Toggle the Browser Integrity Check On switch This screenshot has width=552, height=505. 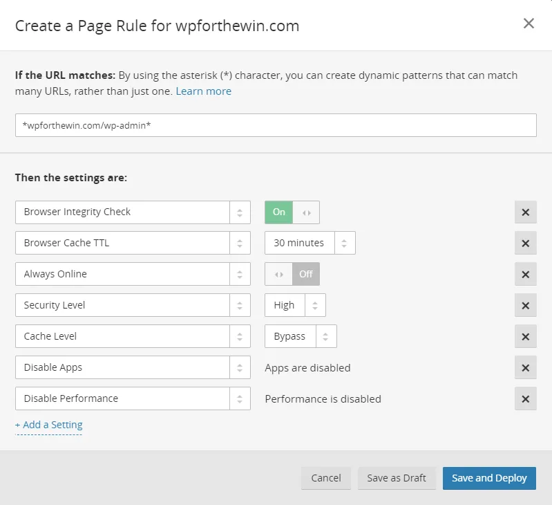point(292,212)
